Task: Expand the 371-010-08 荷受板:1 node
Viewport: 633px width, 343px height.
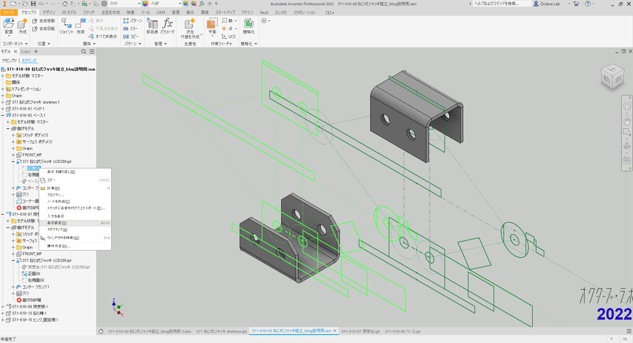Action: 3,307
